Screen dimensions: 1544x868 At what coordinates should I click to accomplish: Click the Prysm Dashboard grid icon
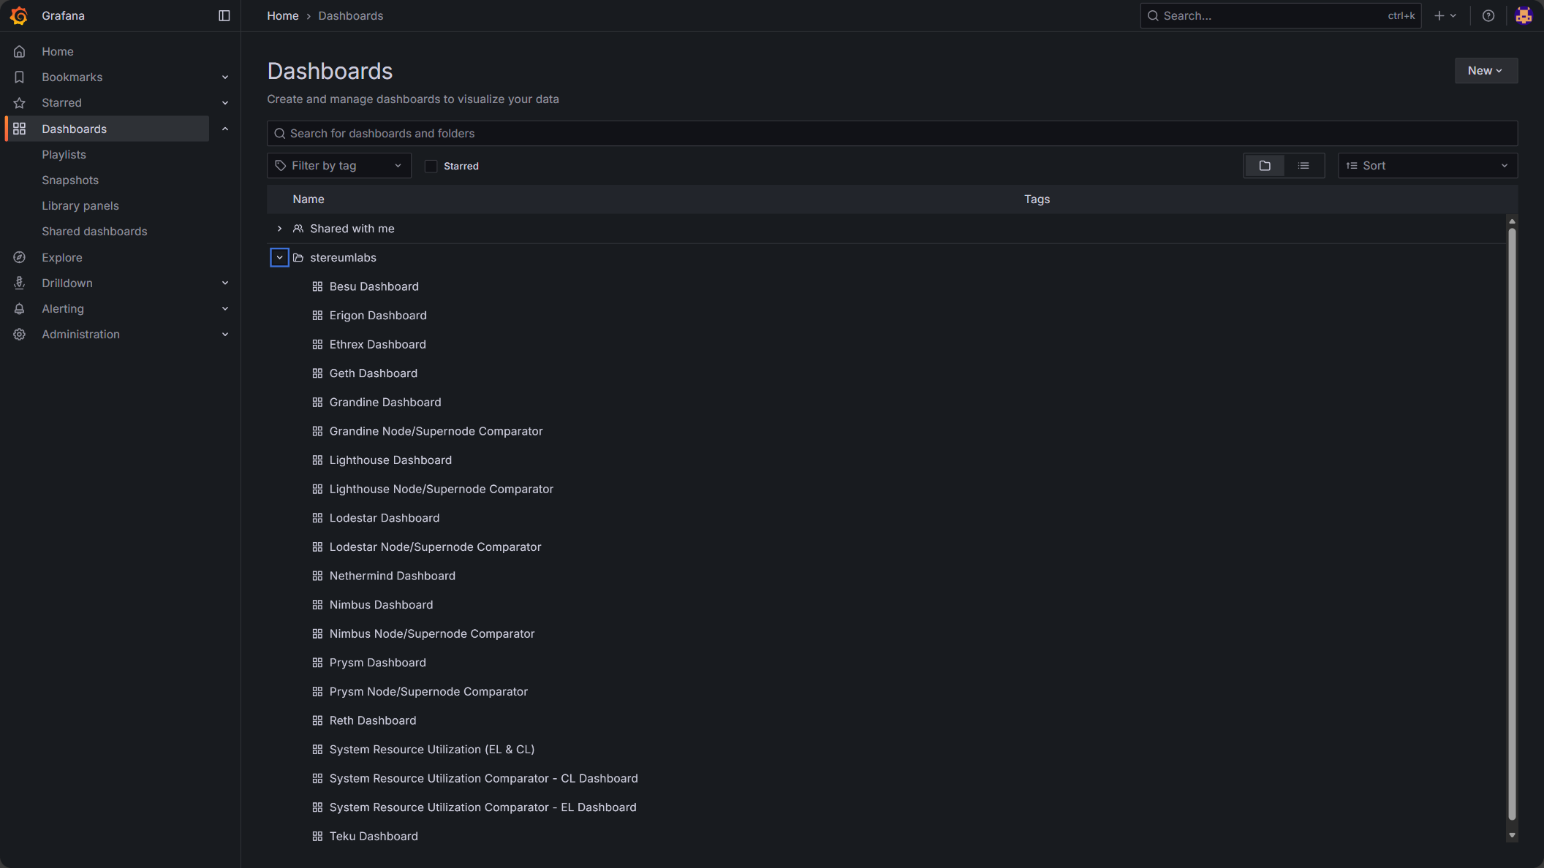(x=317, y=663)
